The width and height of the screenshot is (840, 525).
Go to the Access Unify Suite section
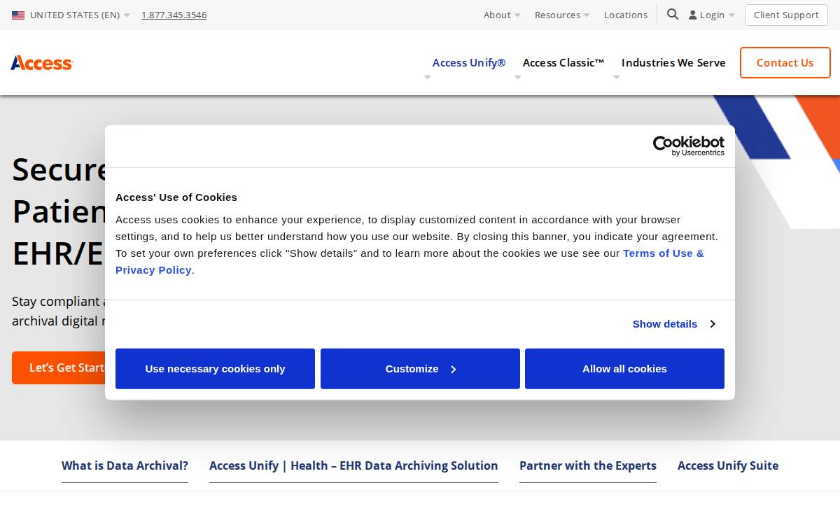click(728, 465)
